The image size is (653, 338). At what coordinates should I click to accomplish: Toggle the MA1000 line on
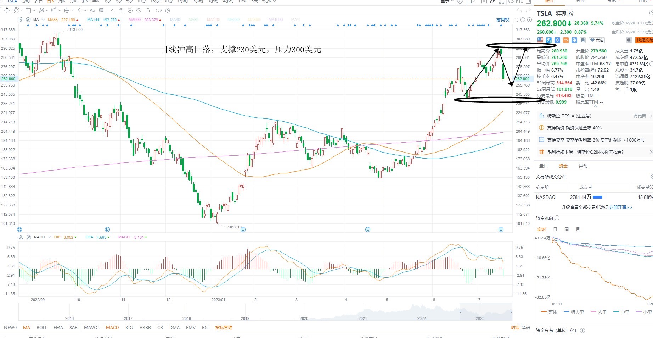pos(276,20)
